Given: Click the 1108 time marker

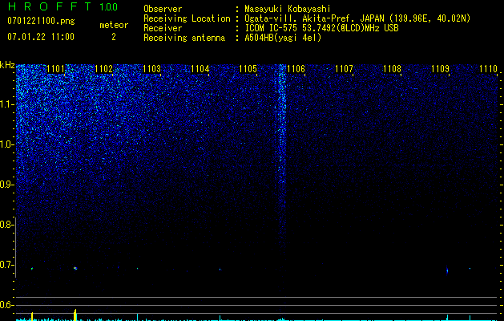Looking at the screenshot, I should pyautogui.click(x=392, y=69).
